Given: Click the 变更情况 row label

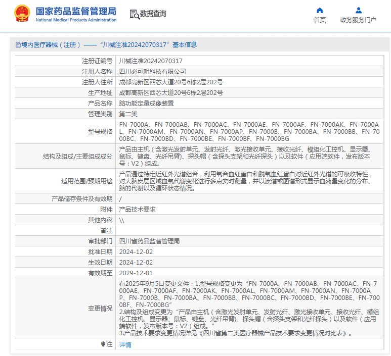Looking at the screenshot, I should click(x=100, y=308).
